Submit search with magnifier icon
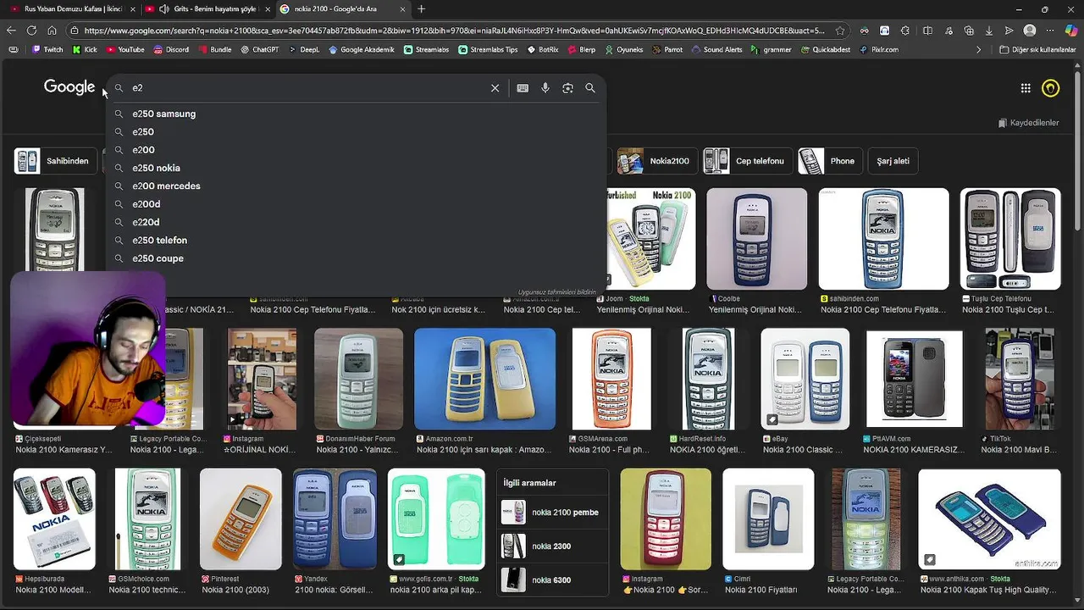 (590, 88)
